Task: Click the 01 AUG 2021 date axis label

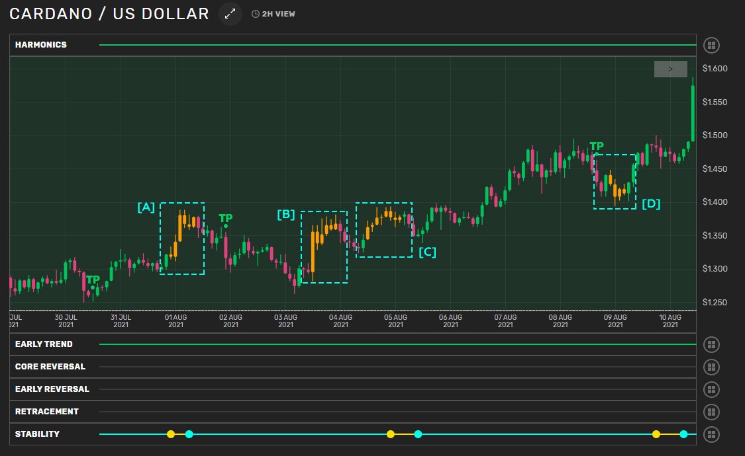Action: 175,321
